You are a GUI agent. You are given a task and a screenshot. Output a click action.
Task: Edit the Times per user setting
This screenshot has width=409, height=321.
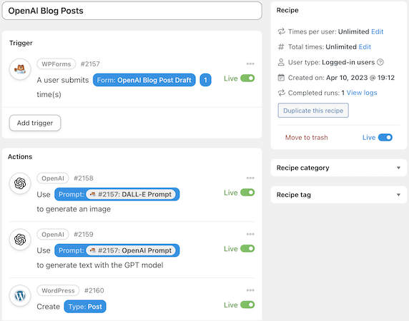click(x=377, y=31)
